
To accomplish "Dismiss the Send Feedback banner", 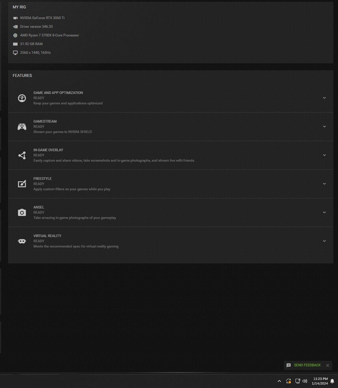I will tap(328, 365).
